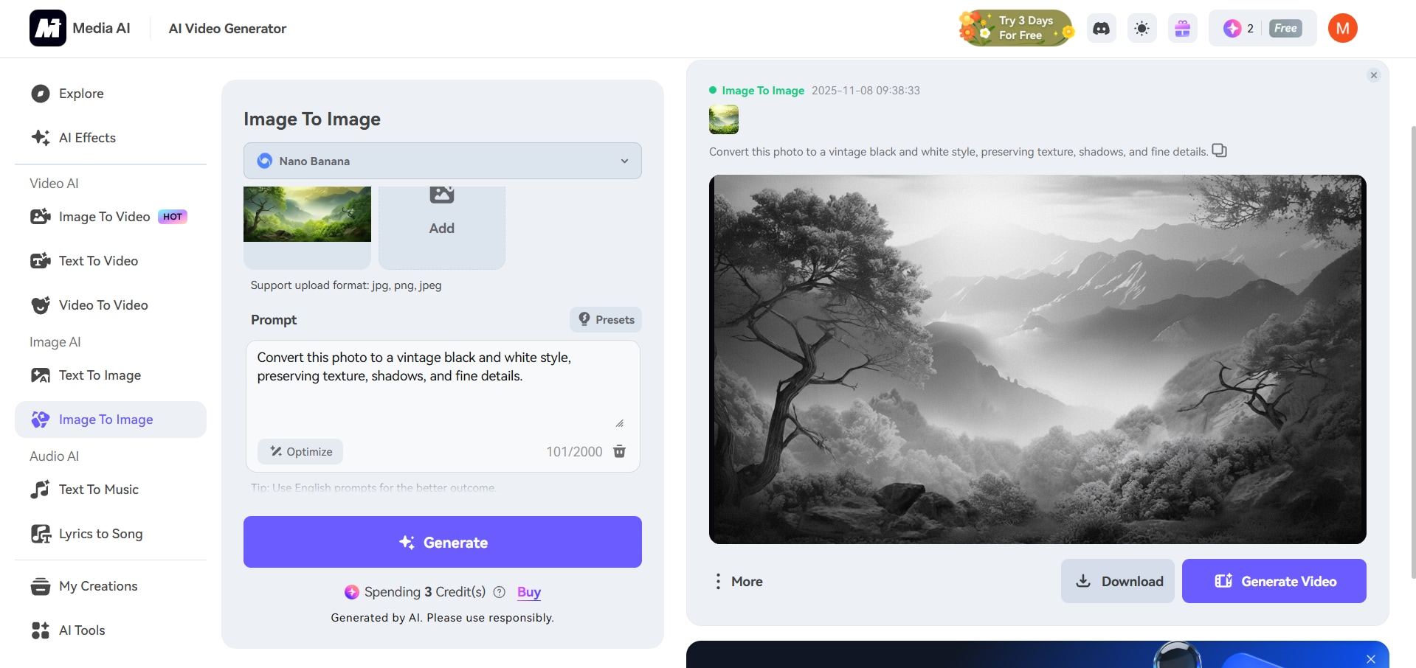Copy the result prompt text
Image resolution: width=1416 pixels, height=668 pixels.
[x=1220, y=150]
